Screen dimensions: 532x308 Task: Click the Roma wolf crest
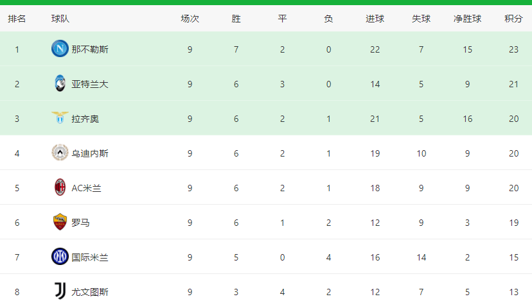(60, 221)
